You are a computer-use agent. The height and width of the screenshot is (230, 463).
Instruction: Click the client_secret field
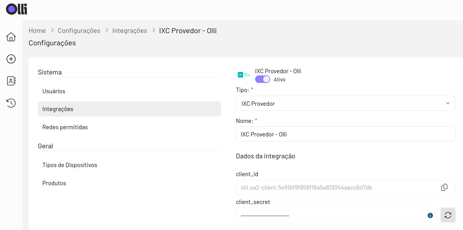tap(337, 215)
